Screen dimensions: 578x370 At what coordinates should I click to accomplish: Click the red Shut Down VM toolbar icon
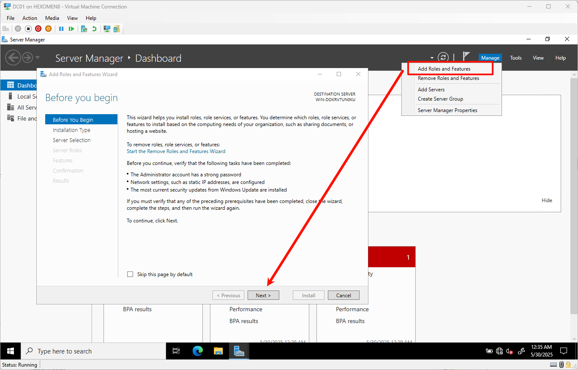[38, 29]
